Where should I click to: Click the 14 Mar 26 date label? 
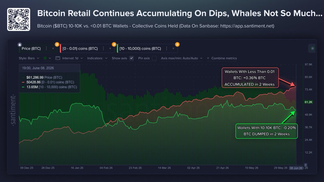click(x=164, y=168)
